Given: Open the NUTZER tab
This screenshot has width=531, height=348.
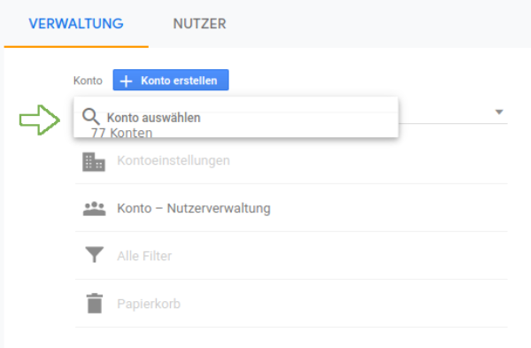Looking at the screenshot, I should 199,24.
